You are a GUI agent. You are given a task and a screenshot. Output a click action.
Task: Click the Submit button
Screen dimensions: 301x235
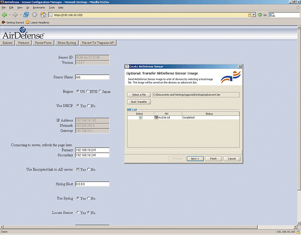click(7, 43)
